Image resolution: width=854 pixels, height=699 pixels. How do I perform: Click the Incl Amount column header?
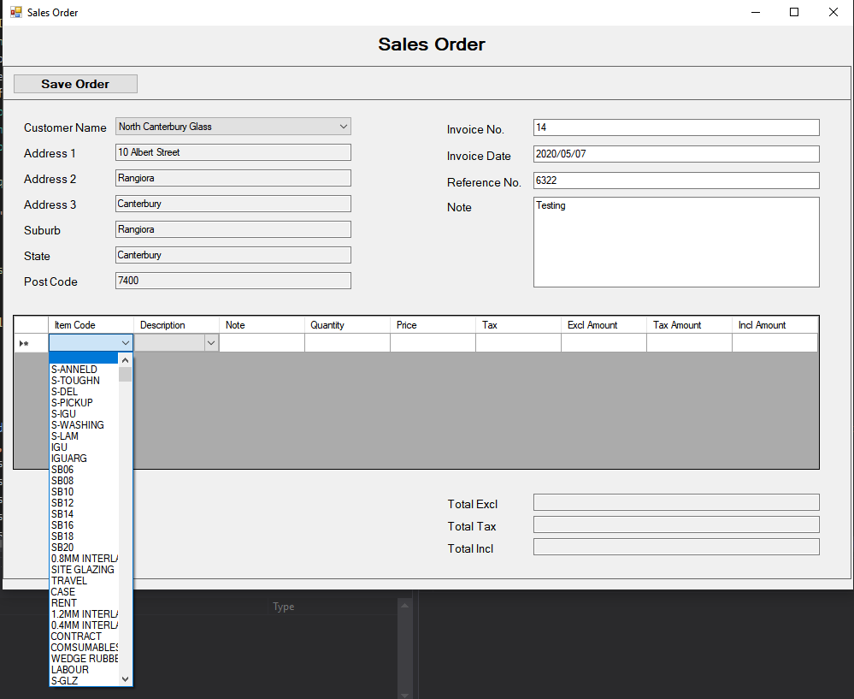coord(775,325)
